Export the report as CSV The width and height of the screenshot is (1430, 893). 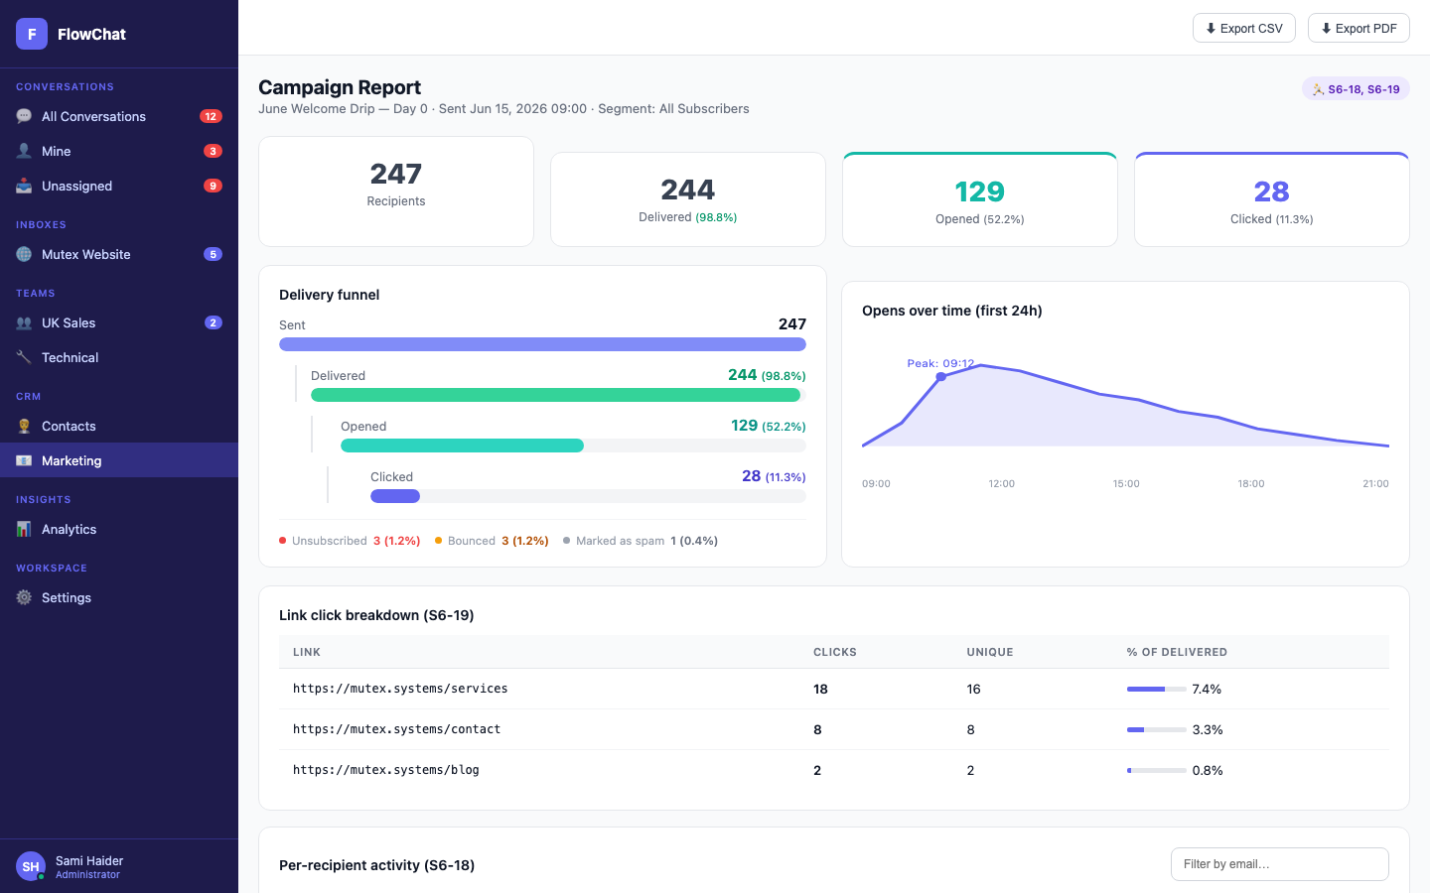tap(1244, 28)
